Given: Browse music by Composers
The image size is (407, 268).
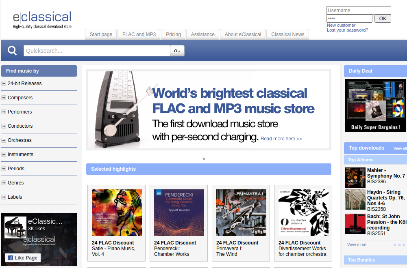Looking at the screenshot, I should tap(20, 98).
